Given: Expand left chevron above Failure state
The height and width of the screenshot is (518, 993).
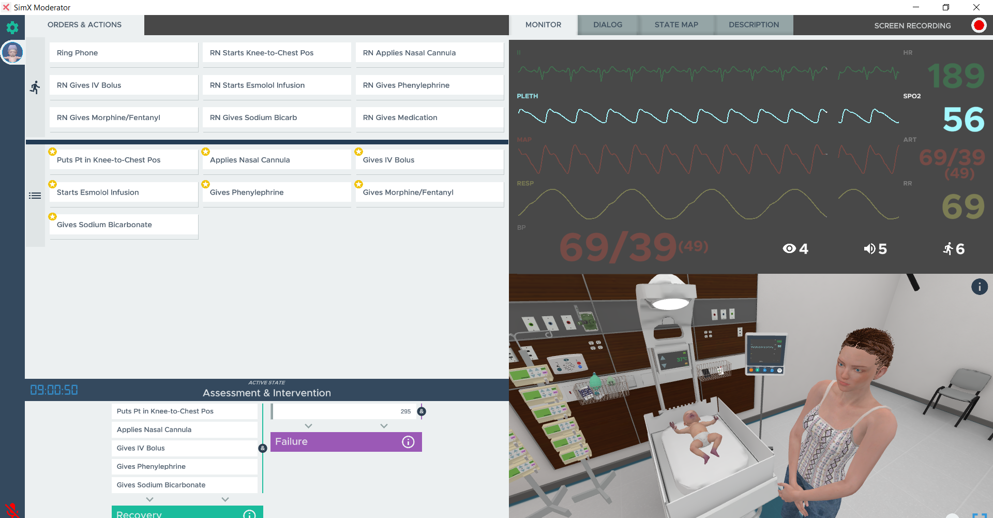Looking at the screenshot, I should [308, 426].
